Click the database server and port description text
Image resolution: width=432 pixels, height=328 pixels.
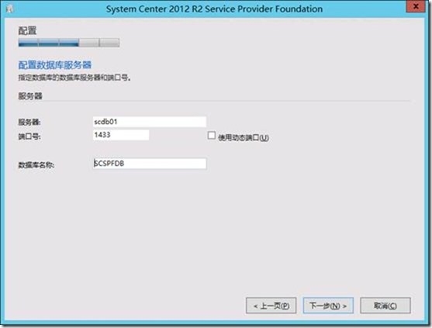click(74, 78)
